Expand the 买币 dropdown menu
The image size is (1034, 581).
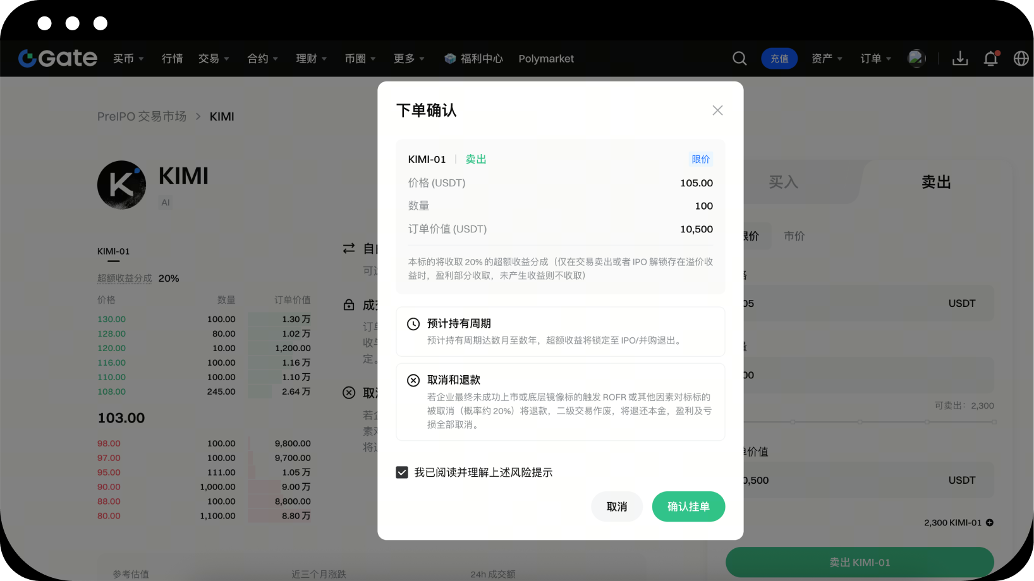128,59
